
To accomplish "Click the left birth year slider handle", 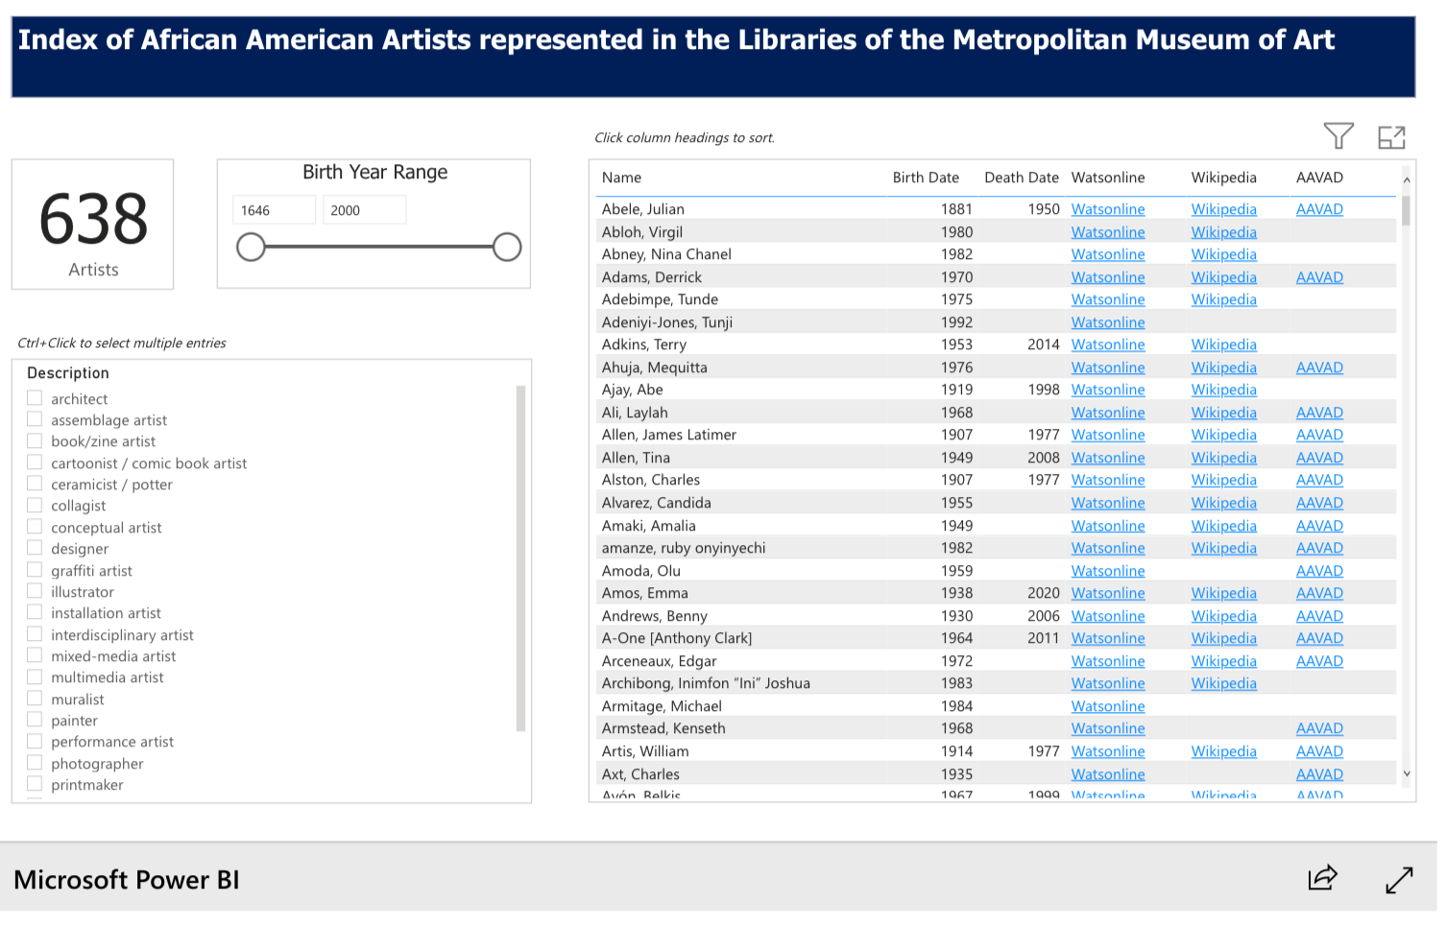I will point(251,248).
